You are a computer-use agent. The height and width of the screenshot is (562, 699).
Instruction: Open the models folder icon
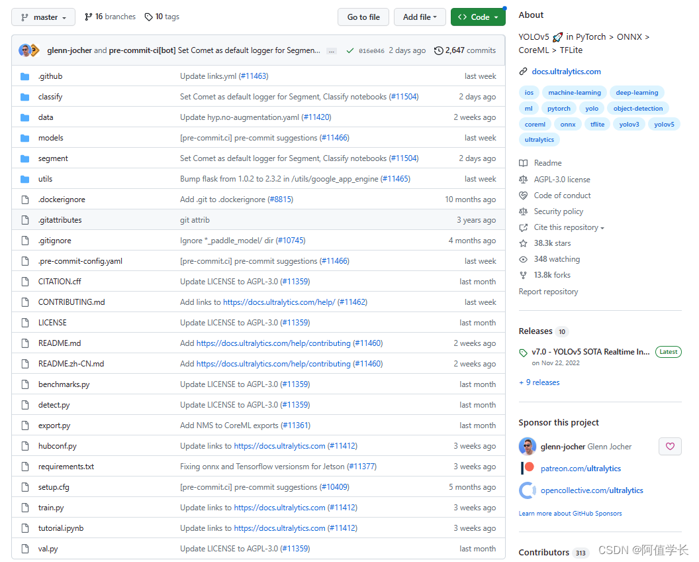[x=25, y=138]
